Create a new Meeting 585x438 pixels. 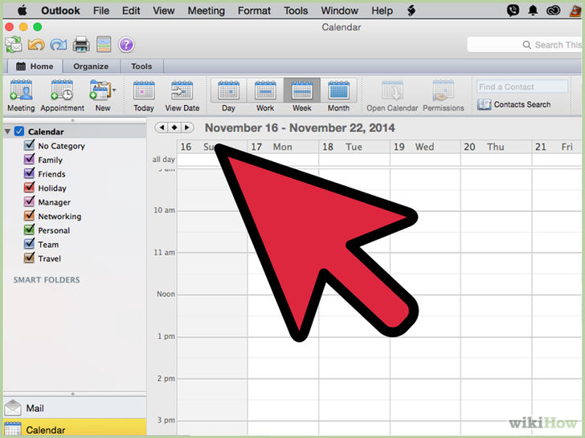point(21,95)
